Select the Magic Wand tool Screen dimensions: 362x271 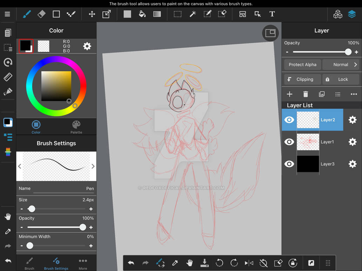pyautogui.click(x=193, y=14)
